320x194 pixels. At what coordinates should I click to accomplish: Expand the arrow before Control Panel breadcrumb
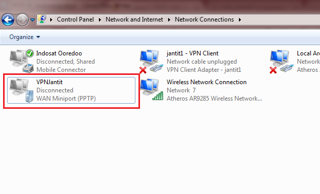pyautogui.click(x=51, y=20)
